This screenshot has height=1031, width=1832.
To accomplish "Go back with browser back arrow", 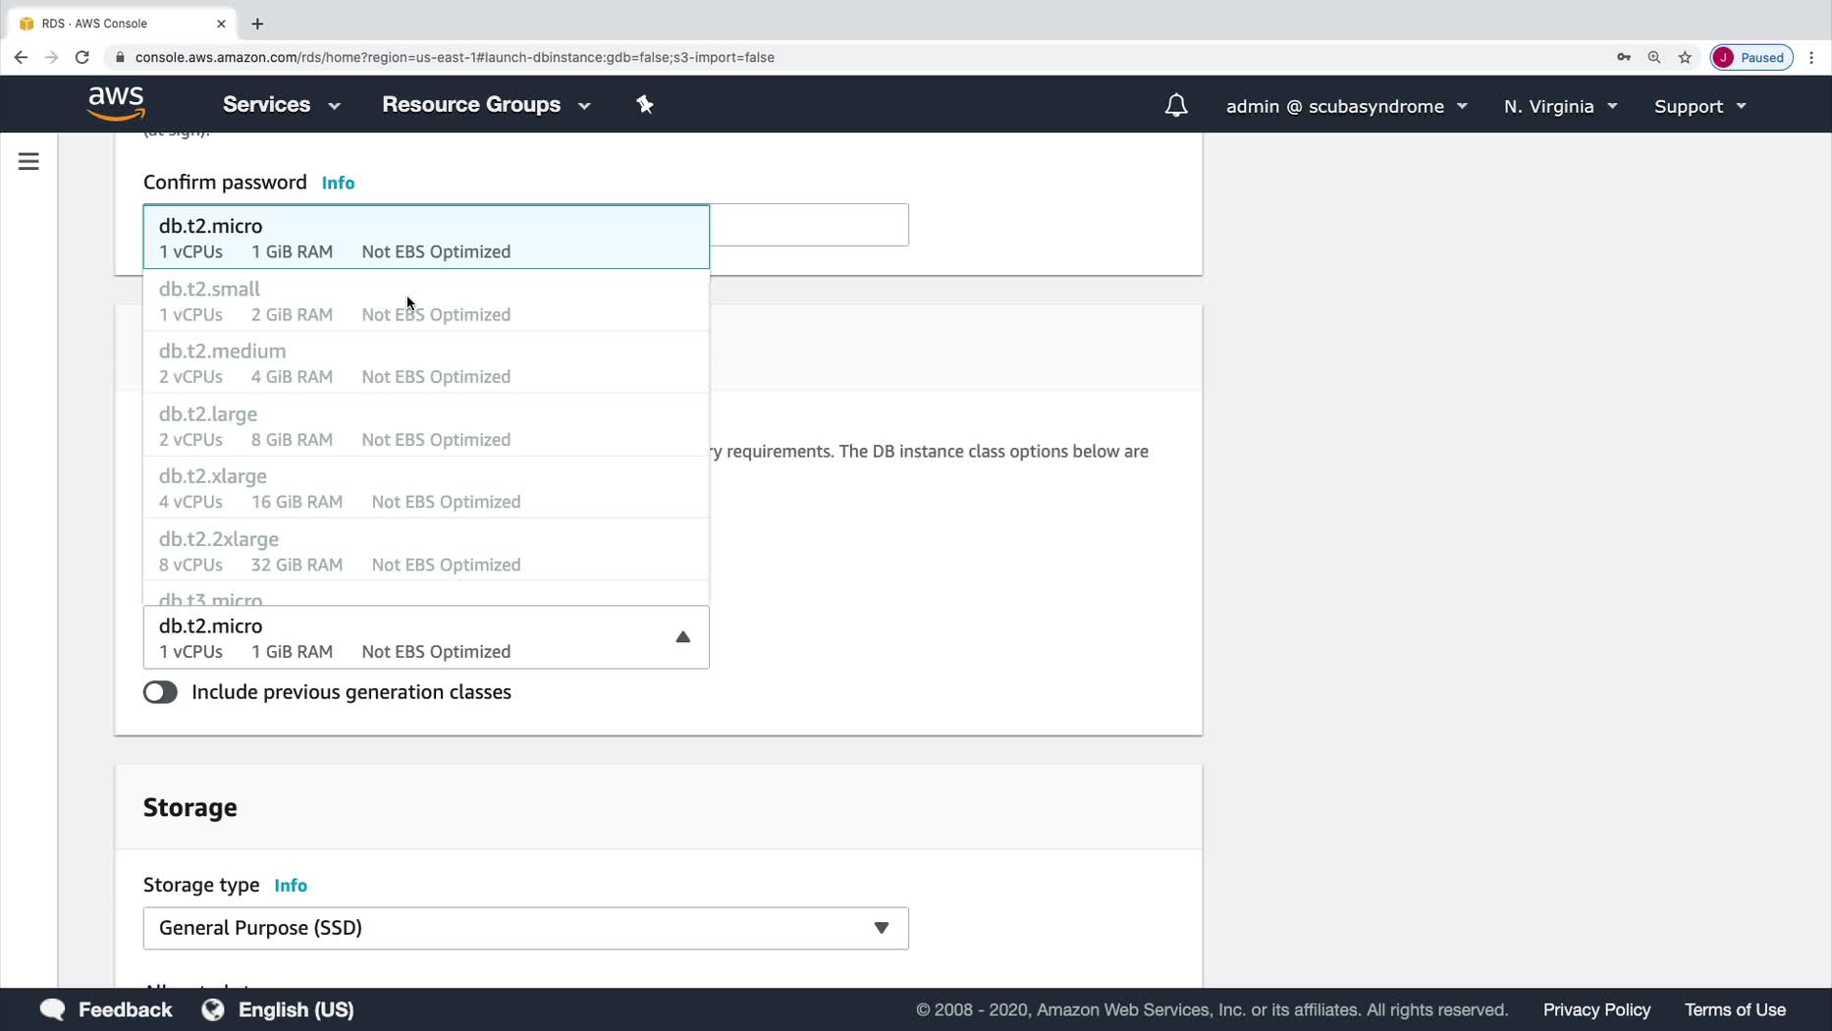I will coord(21,57).
